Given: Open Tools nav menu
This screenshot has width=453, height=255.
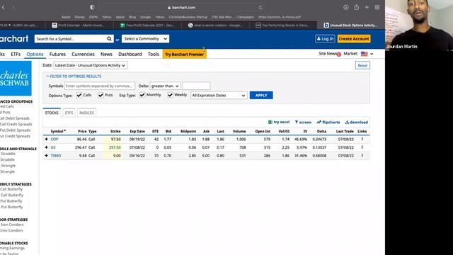Looking at the screenshot, I should [154, 54].
